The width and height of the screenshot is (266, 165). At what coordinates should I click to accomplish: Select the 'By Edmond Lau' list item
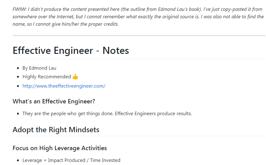(39, 68)
